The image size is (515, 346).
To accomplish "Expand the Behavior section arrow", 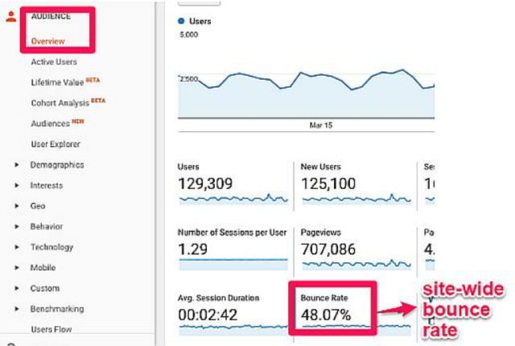I will tap(17, 227).
